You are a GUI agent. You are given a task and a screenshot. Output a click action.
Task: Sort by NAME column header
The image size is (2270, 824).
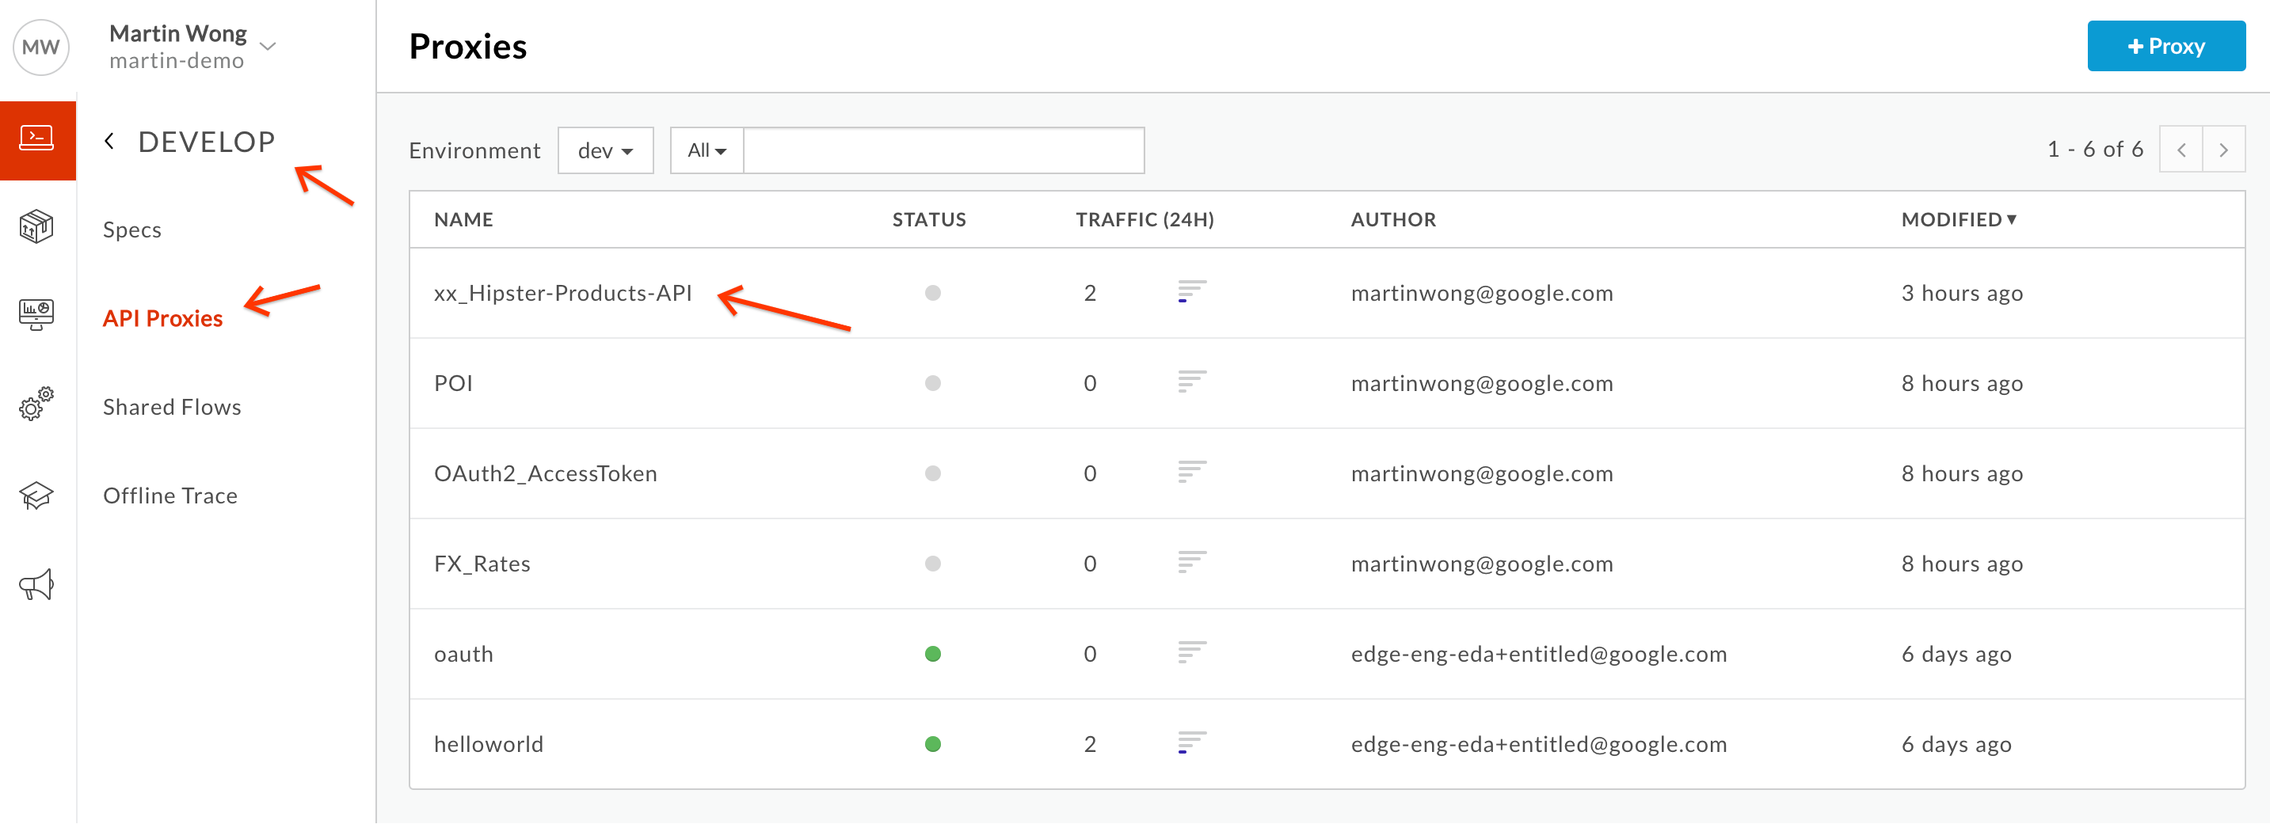pos(463,219)
